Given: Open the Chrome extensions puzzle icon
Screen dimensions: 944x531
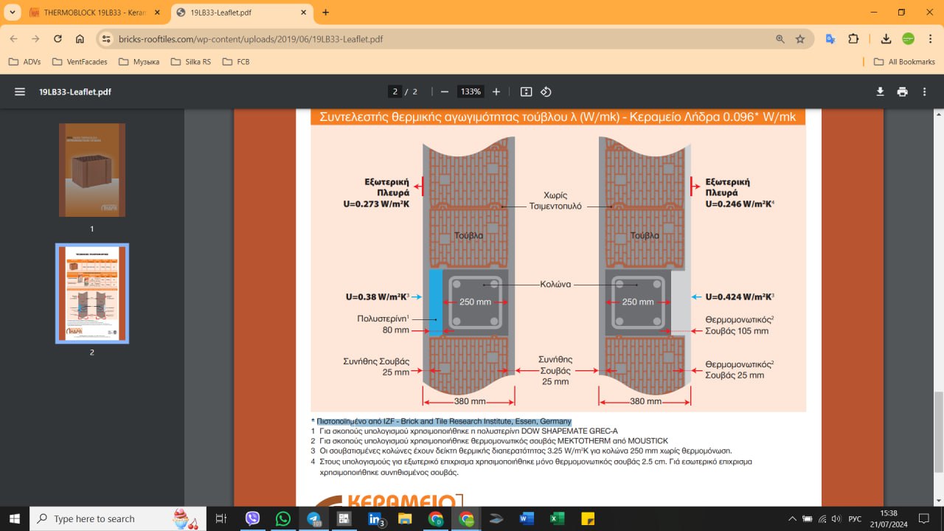Looking at the screenshot, I should tap(853, 39).
